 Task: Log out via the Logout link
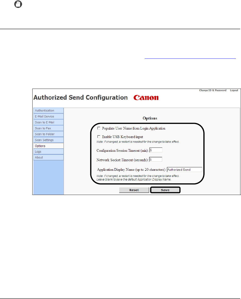click(234, 90)
